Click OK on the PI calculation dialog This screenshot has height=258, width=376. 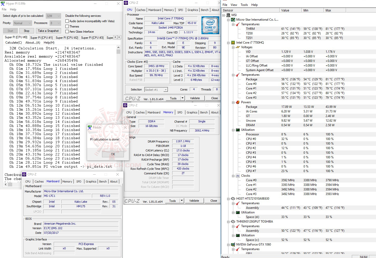[113, 154]
